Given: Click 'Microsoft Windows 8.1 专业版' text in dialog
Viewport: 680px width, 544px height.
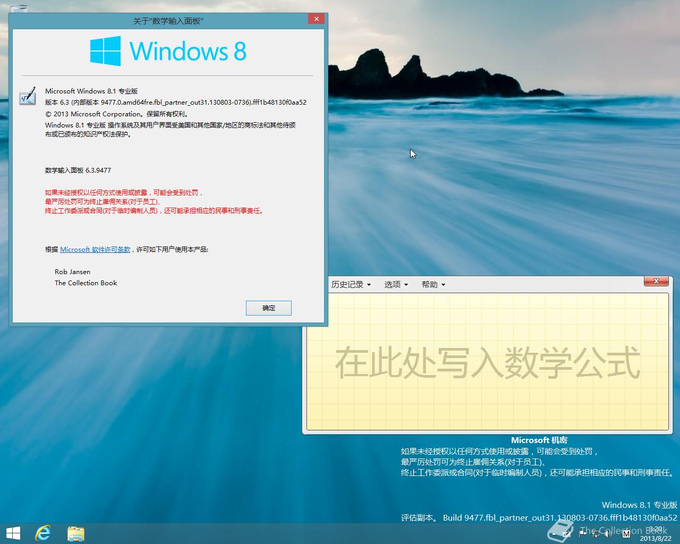Looking at the screenshot, I should pos(91,91).
